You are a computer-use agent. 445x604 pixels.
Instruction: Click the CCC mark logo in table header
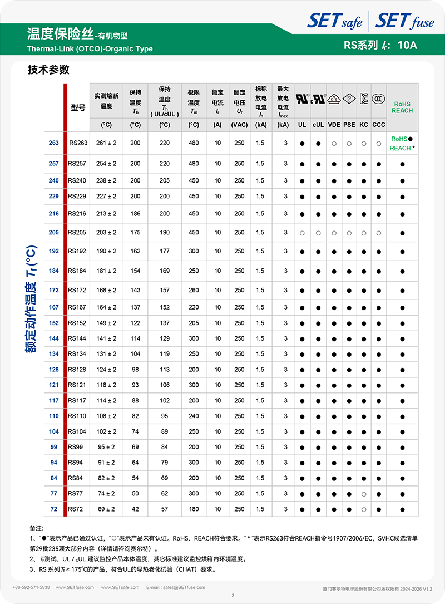pos(379,99)
